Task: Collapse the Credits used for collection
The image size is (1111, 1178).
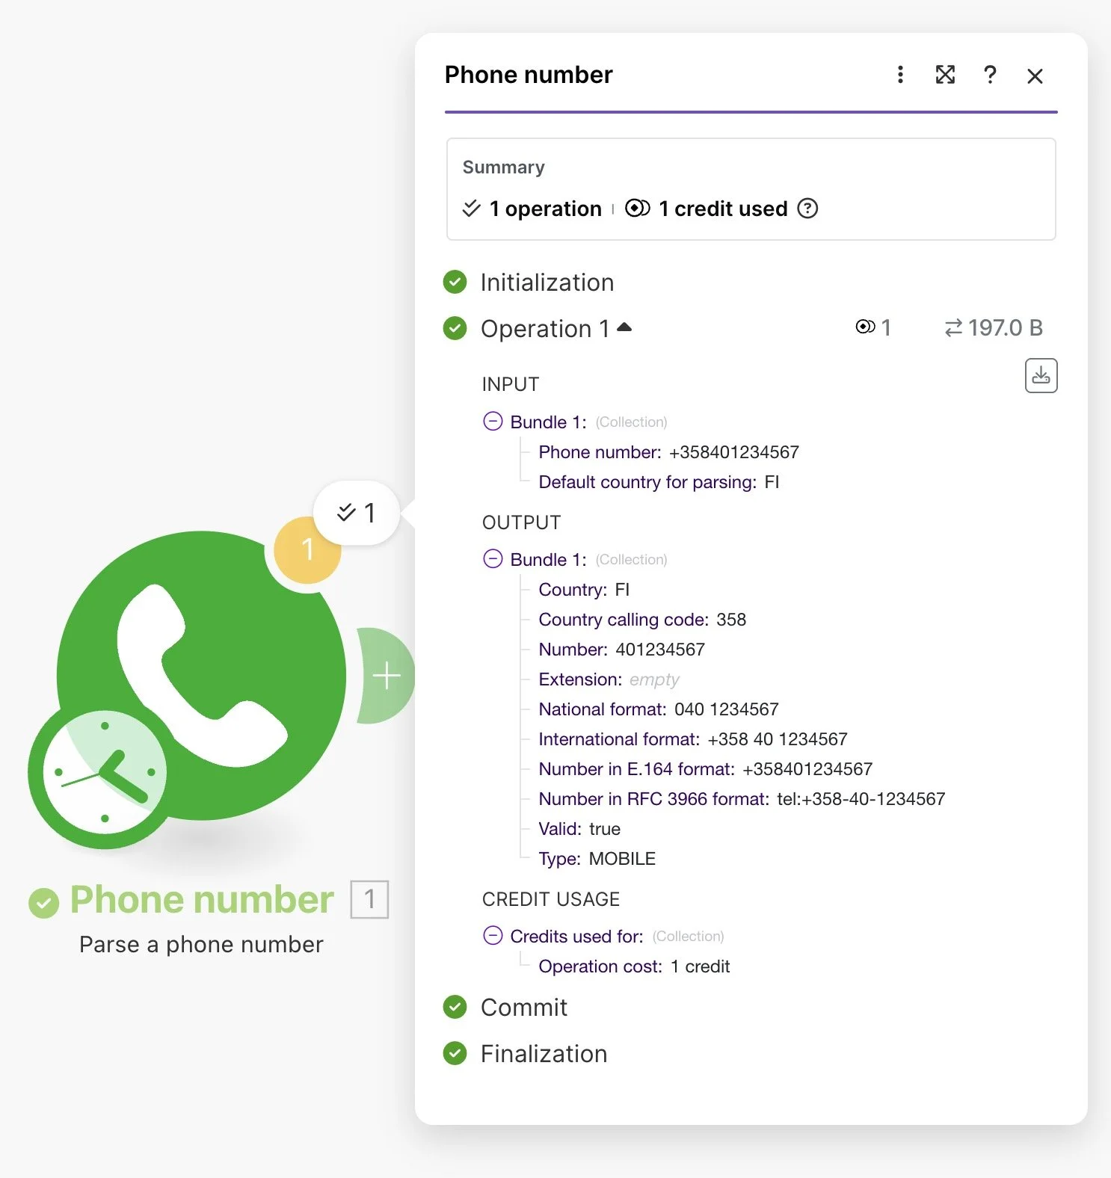Action: pos(493,936)
